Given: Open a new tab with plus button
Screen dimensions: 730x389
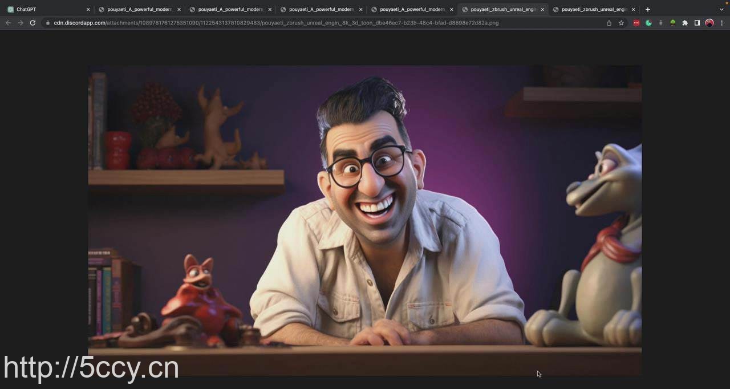Looking at the screenshot, I should click(647, 9).
